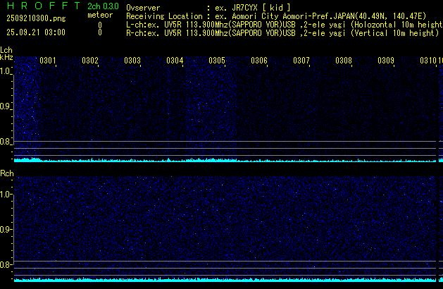Screen dimensions: 443x289
Task: Select the 0309 time marker
Action: (386, 61)
